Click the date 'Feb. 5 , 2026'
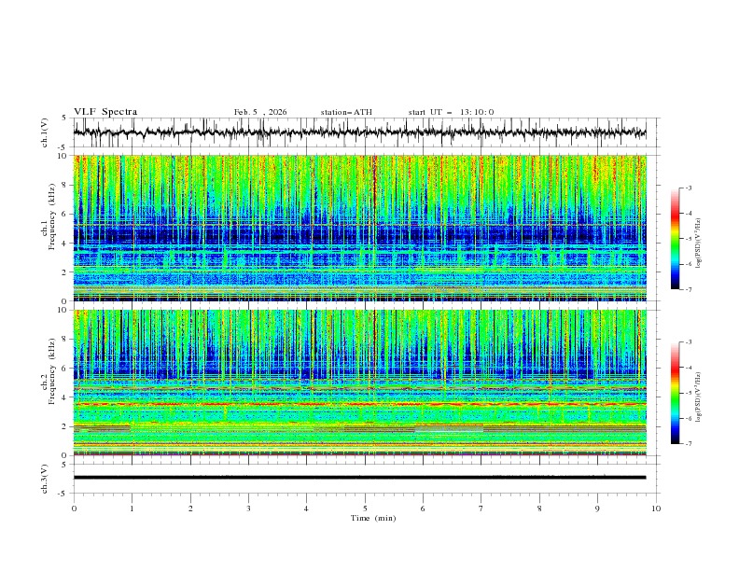 pos(260,112)
